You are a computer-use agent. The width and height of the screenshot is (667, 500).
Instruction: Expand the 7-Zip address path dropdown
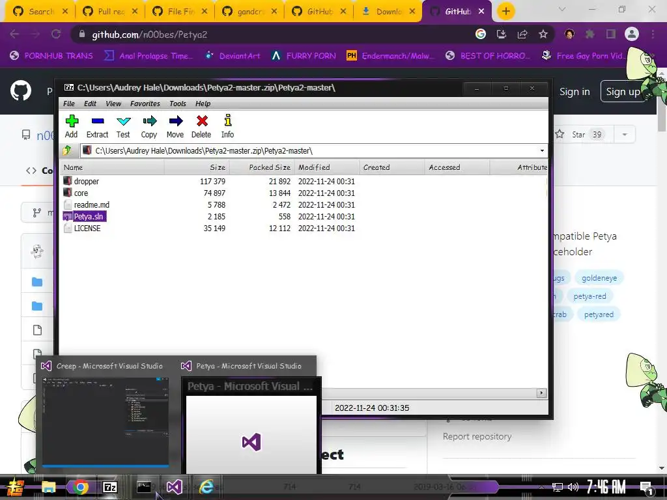click(542, 150)
